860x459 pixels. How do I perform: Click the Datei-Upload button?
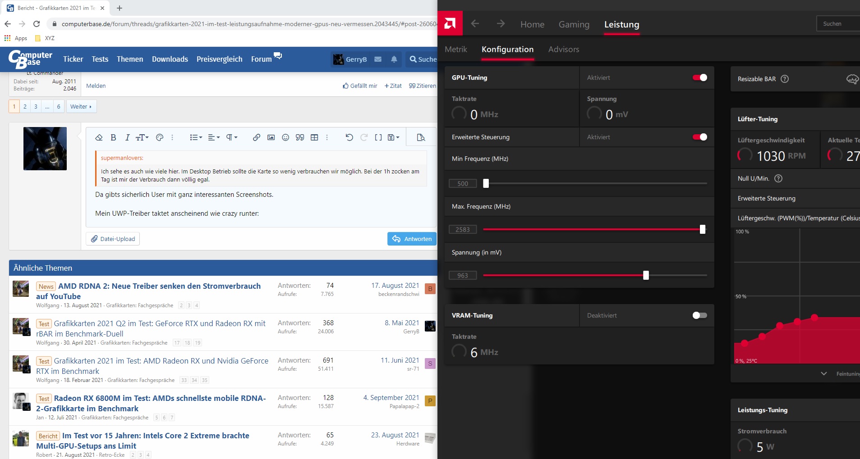click(113, 239)
